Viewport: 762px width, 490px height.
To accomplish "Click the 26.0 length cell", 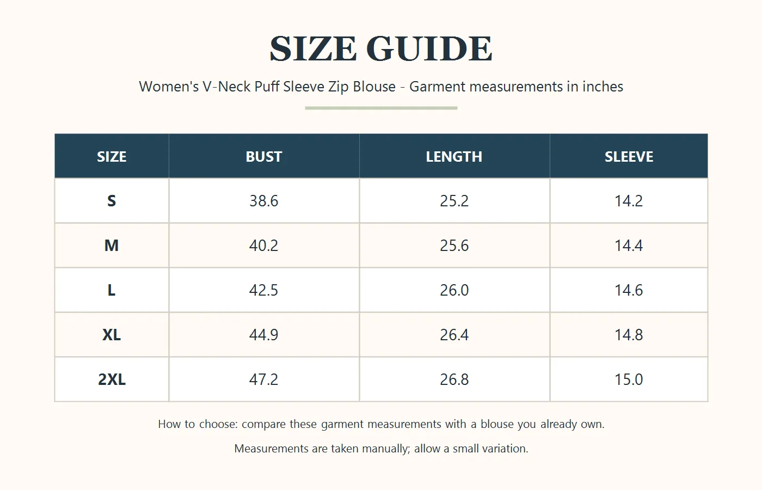I will (x=454, y=290).
